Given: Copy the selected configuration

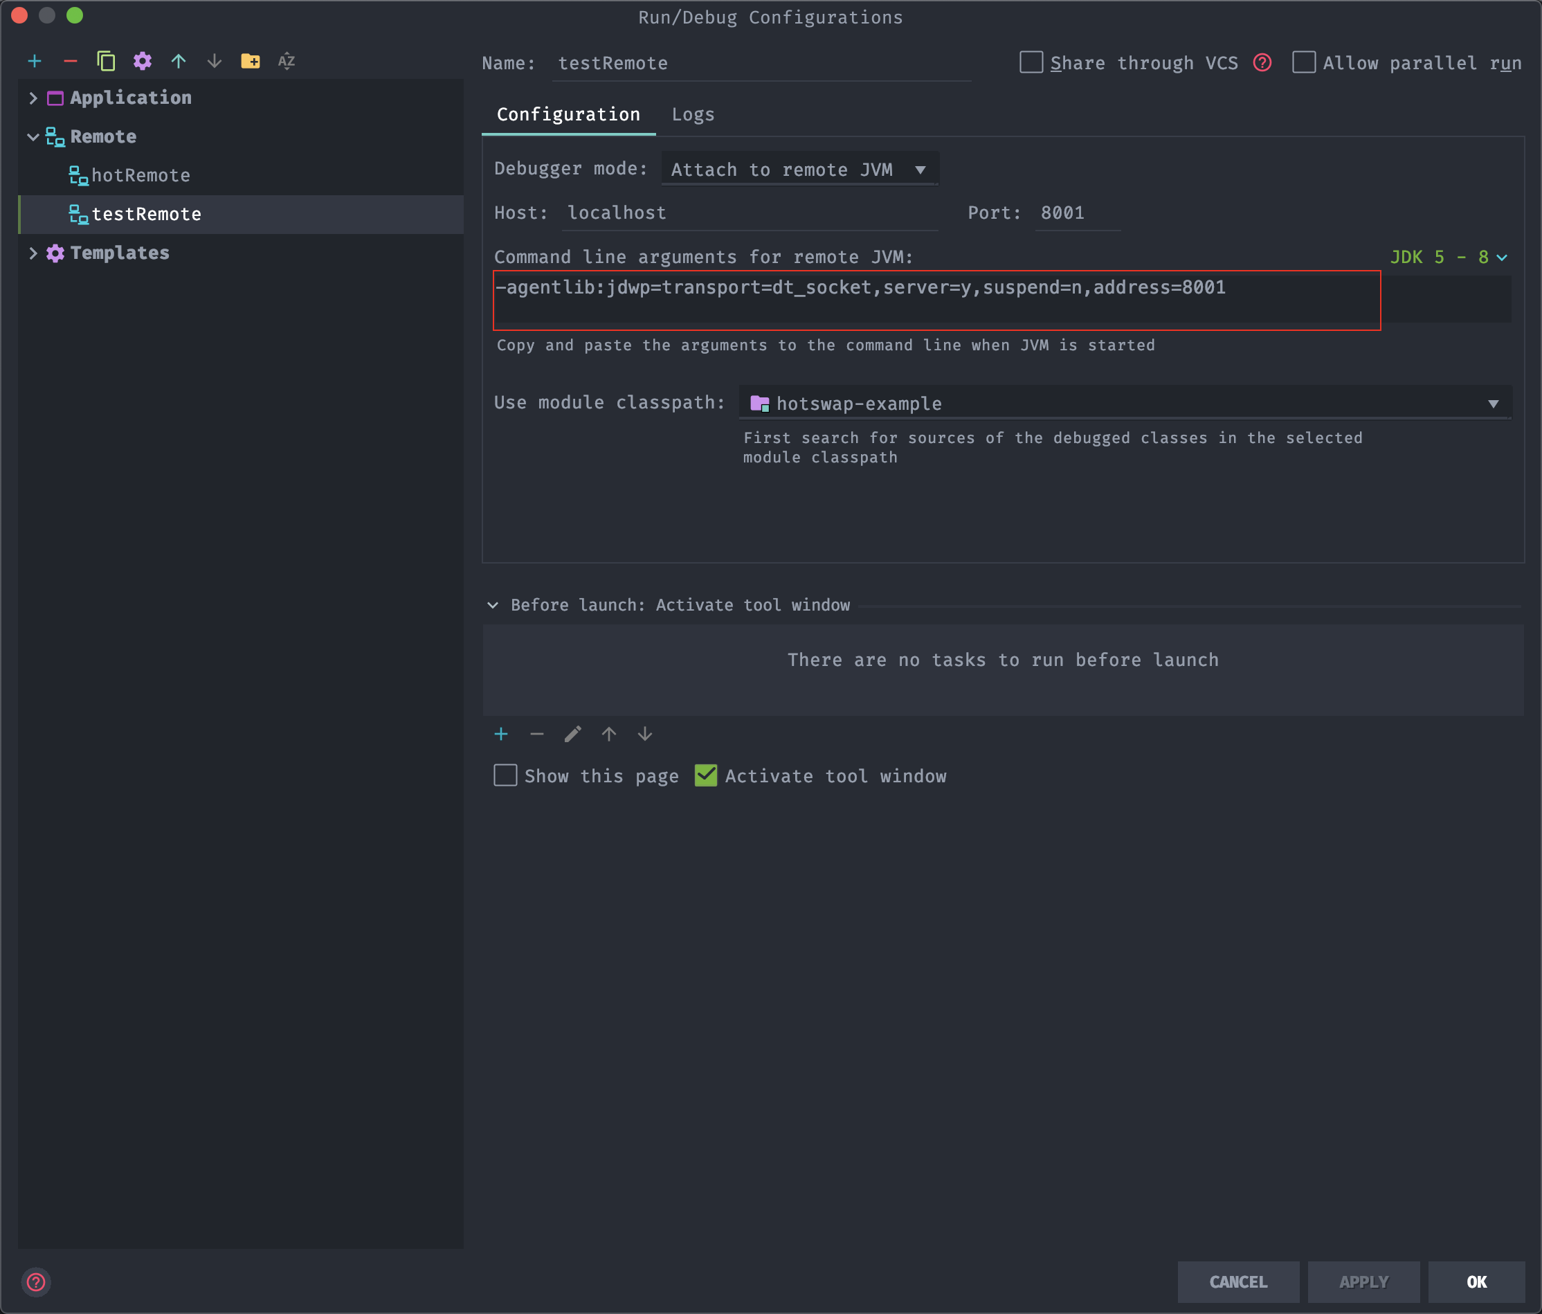Looking at the screenshot, I should coord(107,61).
